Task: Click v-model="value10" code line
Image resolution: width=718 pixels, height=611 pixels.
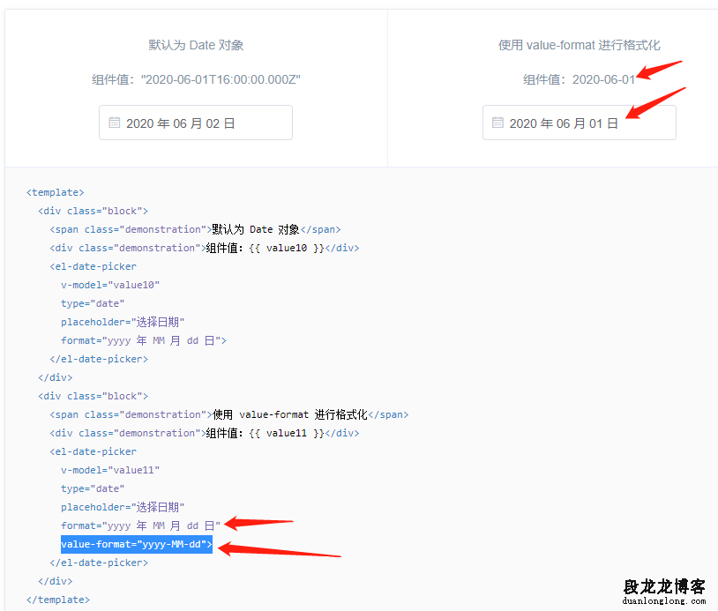Action: pyautogui.click(x=110, y=285)
